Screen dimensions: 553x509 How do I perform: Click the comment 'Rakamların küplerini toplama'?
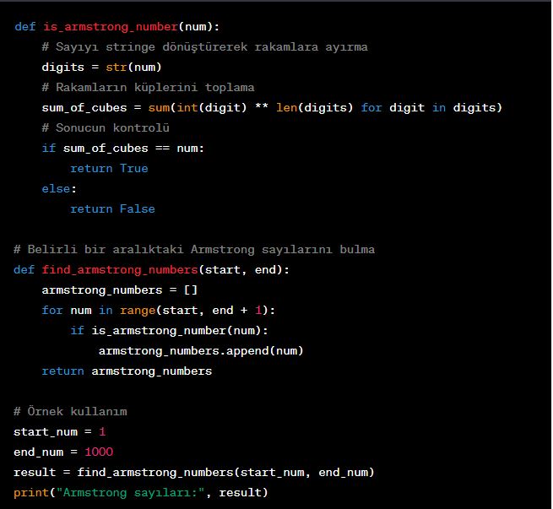148,88
